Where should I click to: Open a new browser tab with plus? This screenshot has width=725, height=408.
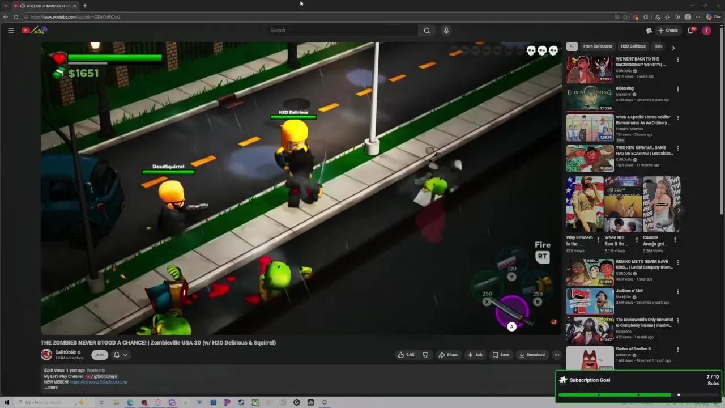click(x=85, y=6)
